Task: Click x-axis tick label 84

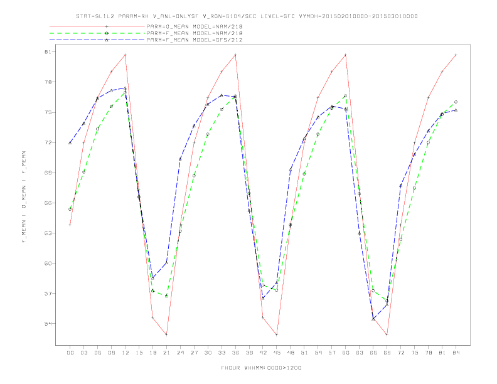Action: pos(456,353)
